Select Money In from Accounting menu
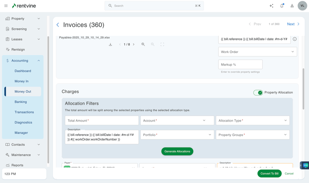 tap(22, 81)
